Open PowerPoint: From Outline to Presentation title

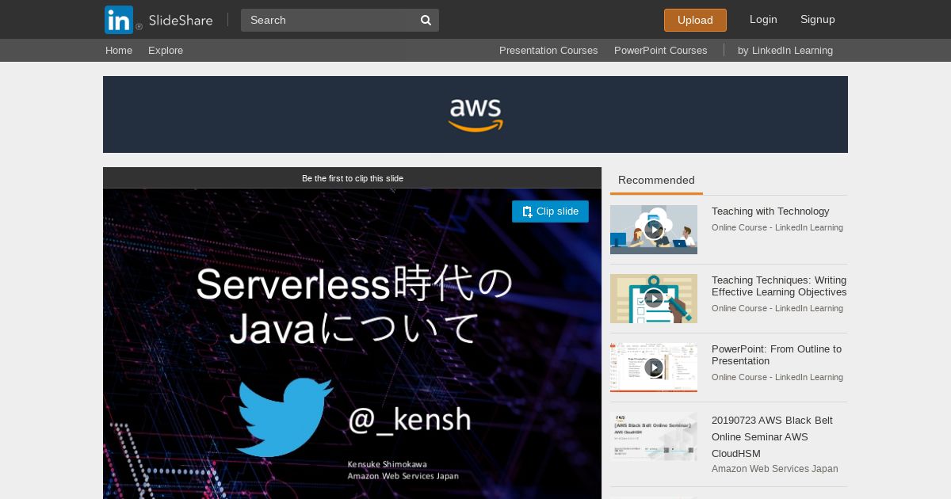coord(777,355)
